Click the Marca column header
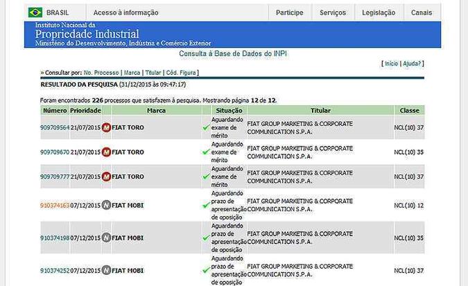Image resolution: width=468 pixels, height=286 pixels. pos(157,110)
